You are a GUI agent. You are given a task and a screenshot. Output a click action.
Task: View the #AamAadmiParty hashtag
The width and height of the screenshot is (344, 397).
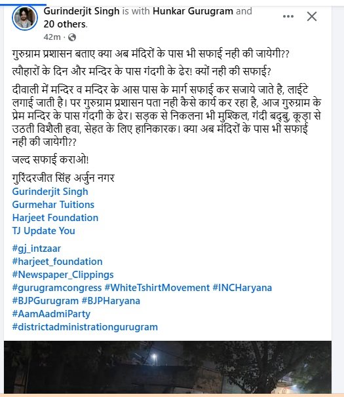[x=51, y=314]
